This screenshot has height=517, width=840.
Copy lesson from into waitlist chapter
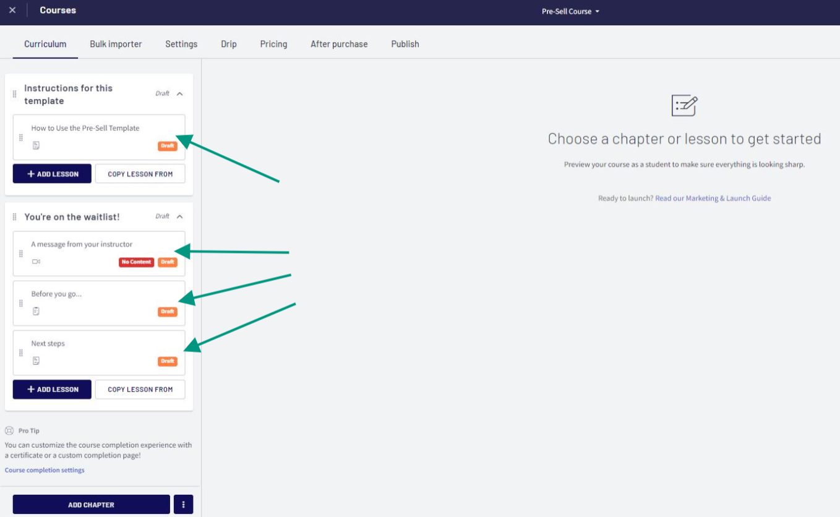140,390
